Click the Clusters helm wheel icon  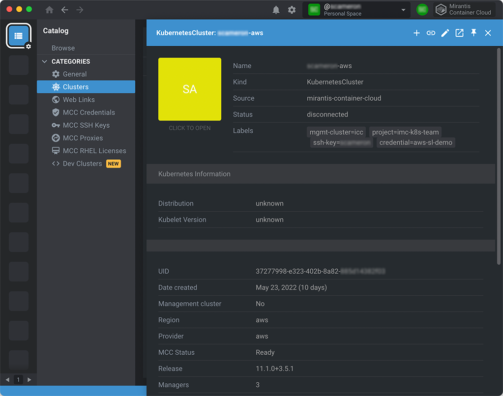(x=56, y=87)
